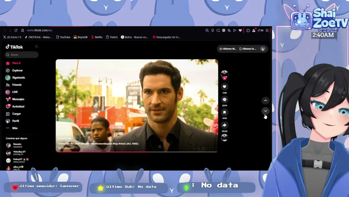Screen dimensions: 349x197
Task: Open the Más options menu
Action: click(12, 128)
